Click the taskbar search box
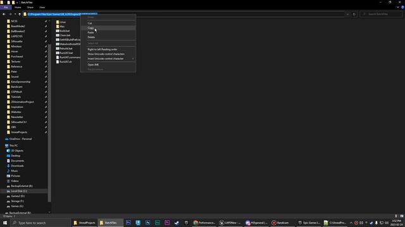This screenshot has height=227, width=405. [x=40, y=223]
